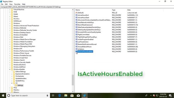Expand the Windows Search tree node
Screen dimensions: 174x98
[x=10, y=60]
